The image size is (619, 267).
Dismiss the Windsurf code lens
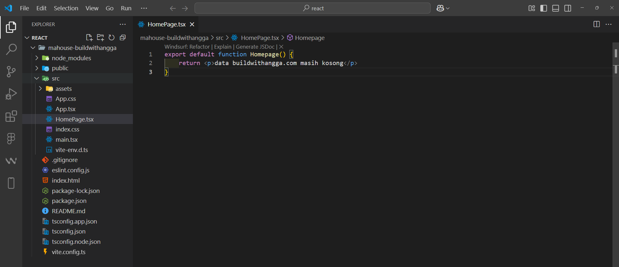[x=281, y=47]
